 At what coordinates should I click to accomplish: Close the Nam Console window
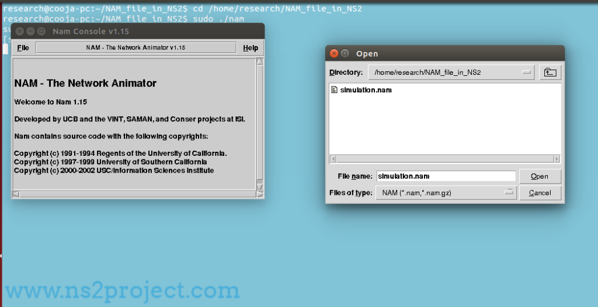20,32
